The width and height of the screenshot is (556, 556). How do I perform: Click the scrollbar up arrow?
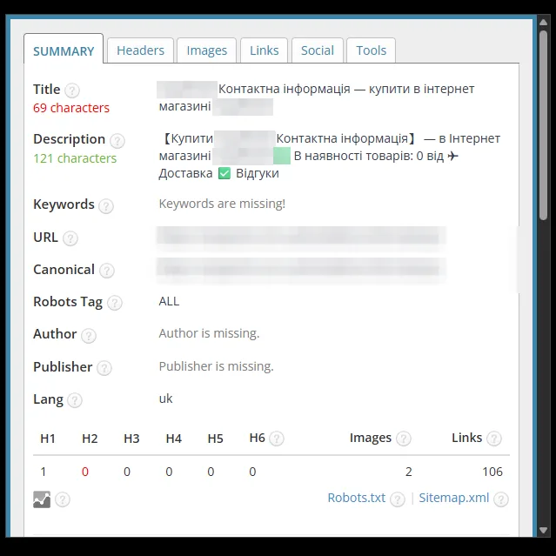click(x=543, y=23)
